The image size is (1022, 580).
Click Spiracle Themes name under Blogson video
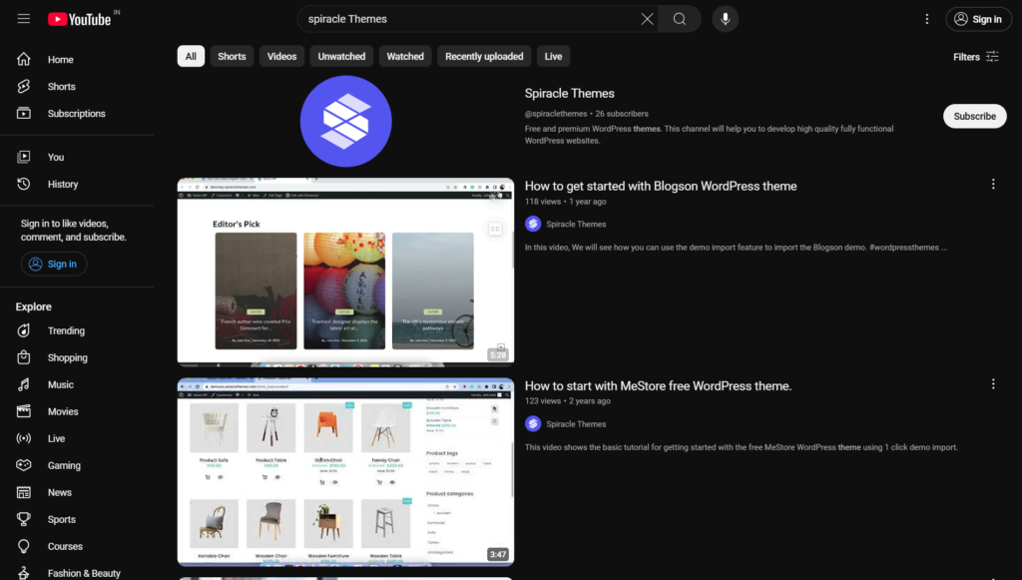576,224
